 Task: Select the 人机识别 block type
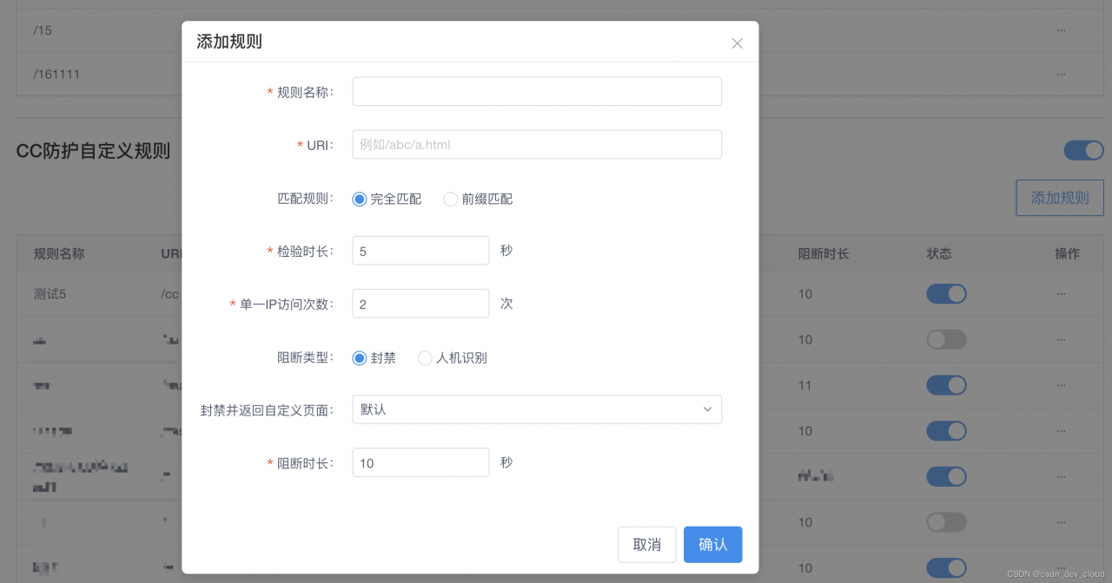[x=424, y=357]
